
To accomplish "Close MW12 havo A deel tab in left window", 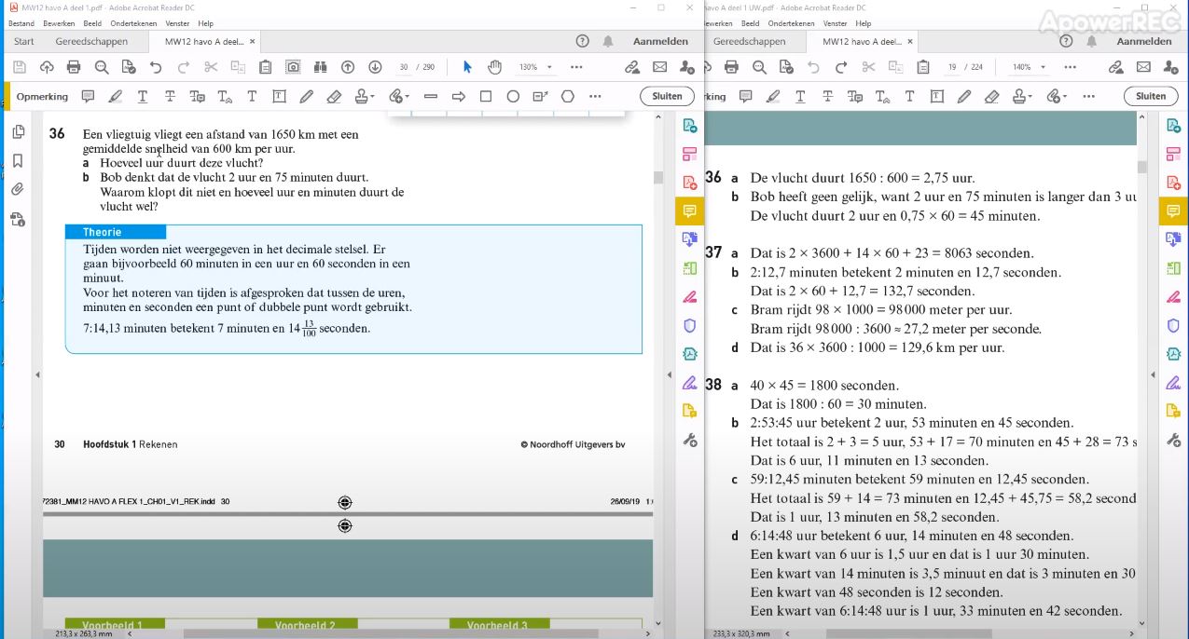I will pyautogui.click(x=252, y=41).
